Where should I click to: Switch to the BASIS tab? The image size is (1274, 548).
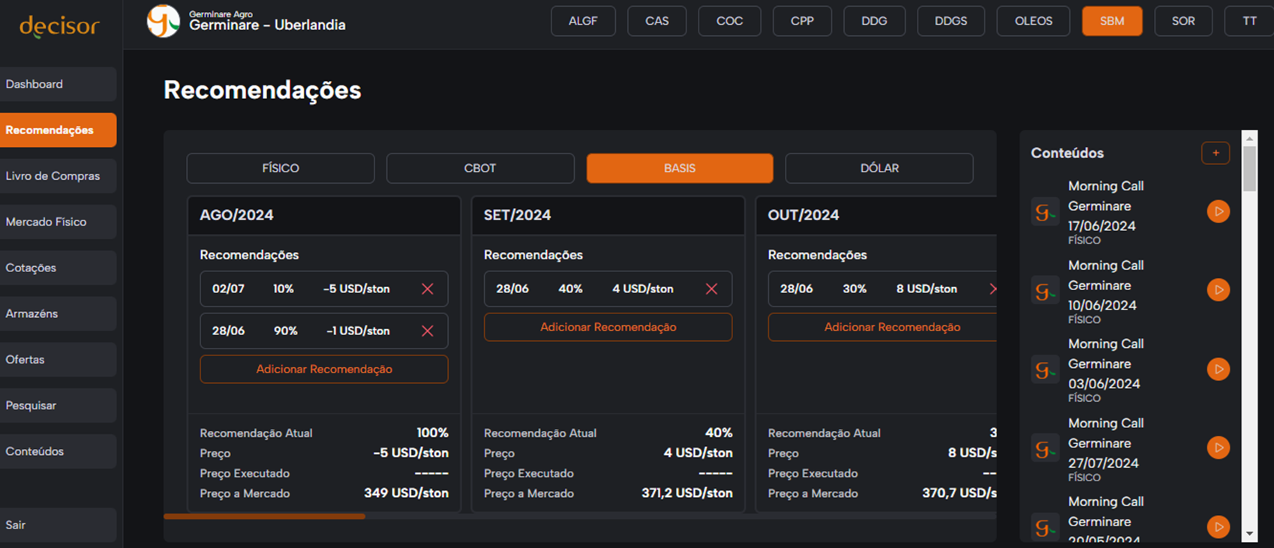pos(680,168)
